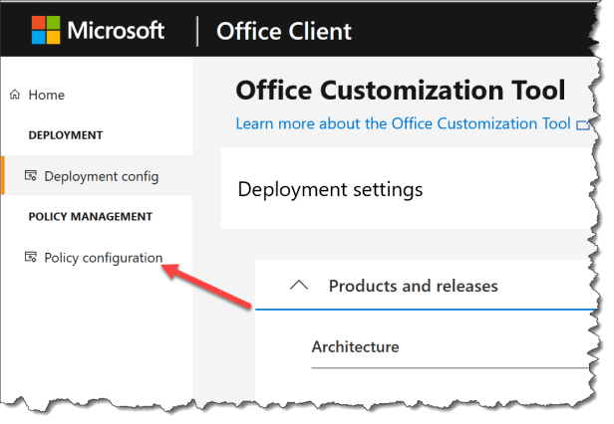Click the external link icon after Learn more
The height and width of the screenshot is (424, 614).
click(x=583, y=124)
